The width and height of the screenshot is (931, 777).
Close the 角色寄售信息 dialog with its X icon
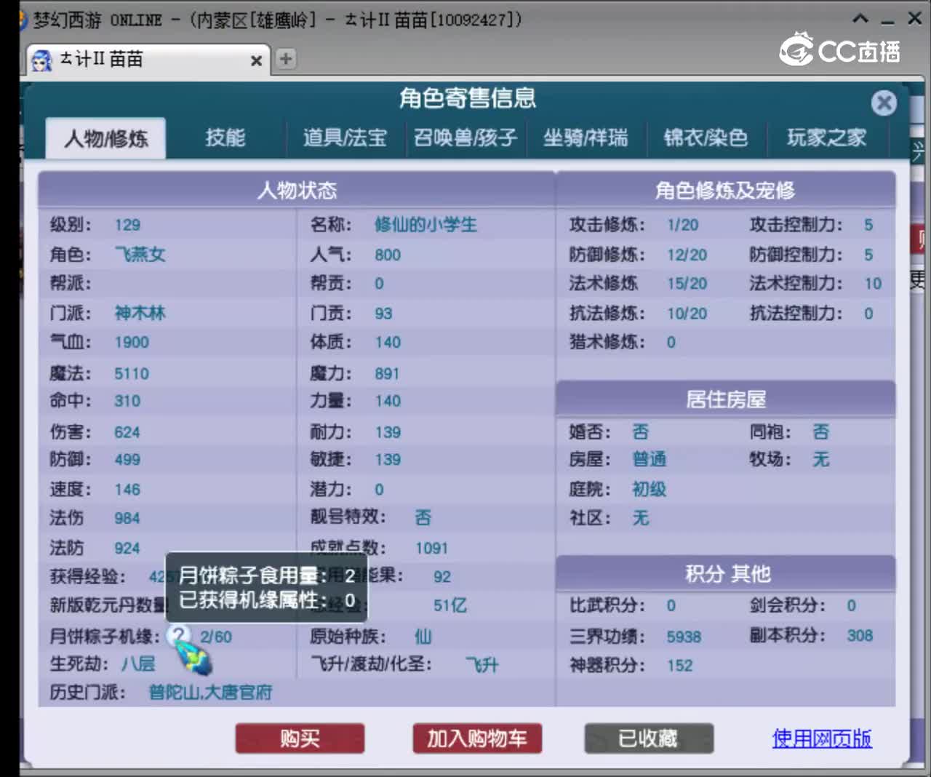coord(884,103)
